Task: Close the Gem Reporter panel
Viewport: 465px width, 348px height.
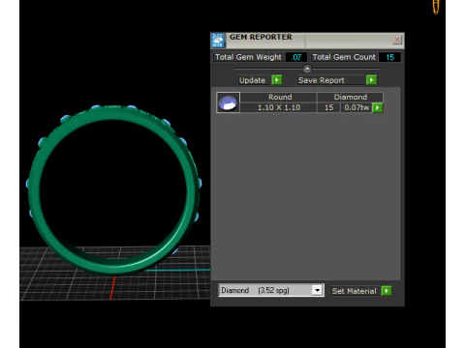Action: [x=397, y=40]
